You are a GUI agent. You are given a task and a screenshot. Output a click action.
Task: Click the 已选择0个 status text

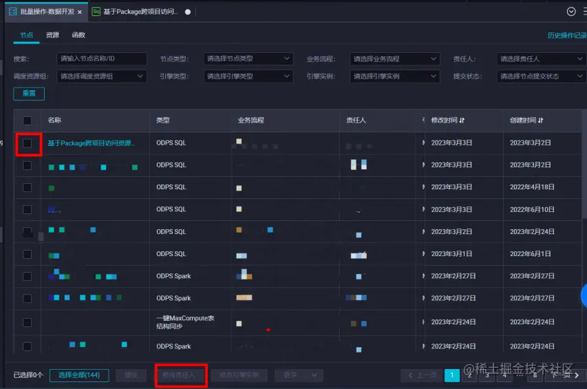pos(28,375)
